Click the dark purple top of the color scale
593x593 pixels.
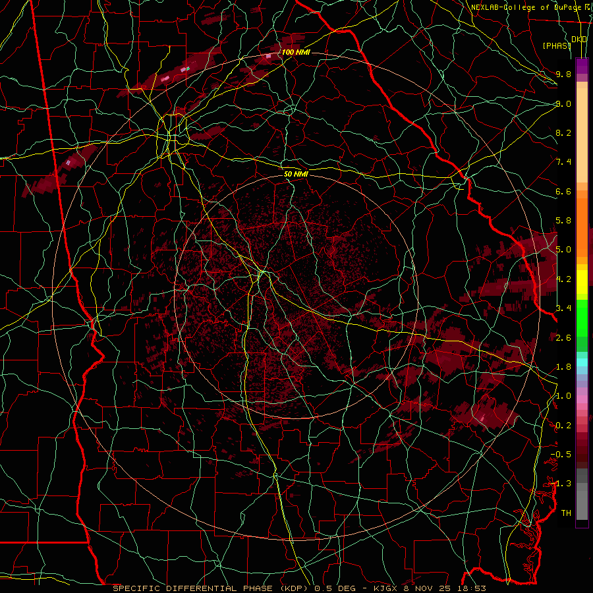pyautogui.click(x=582, y=66)
